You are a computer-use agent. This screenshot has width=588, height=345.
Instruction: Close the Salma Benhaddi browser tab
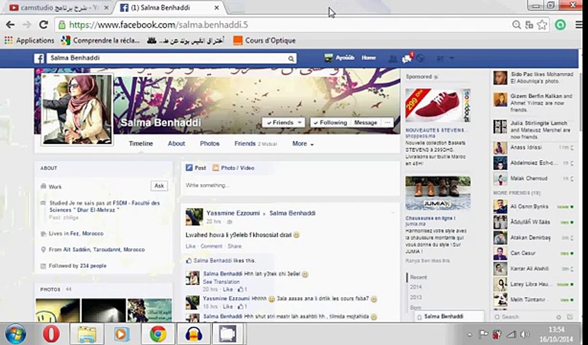[x=217, y=8]
